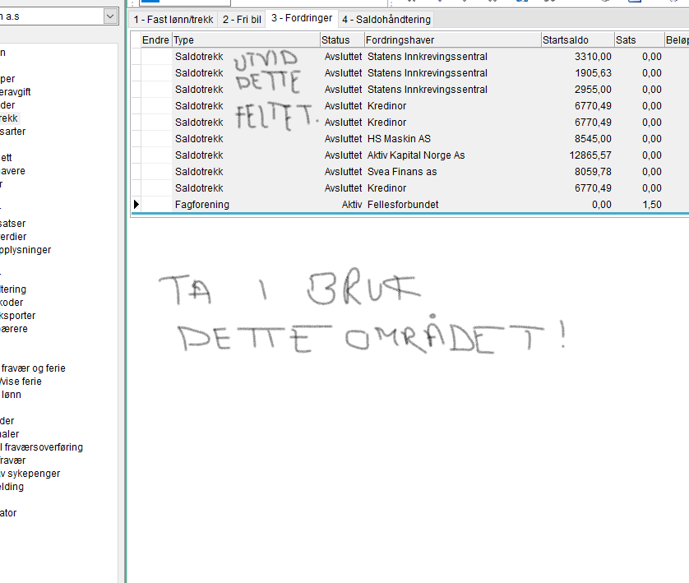Select the Fagforening Fellesforbundet row
The height and width of the screenshot is (583, 689).
click(410, 204)
